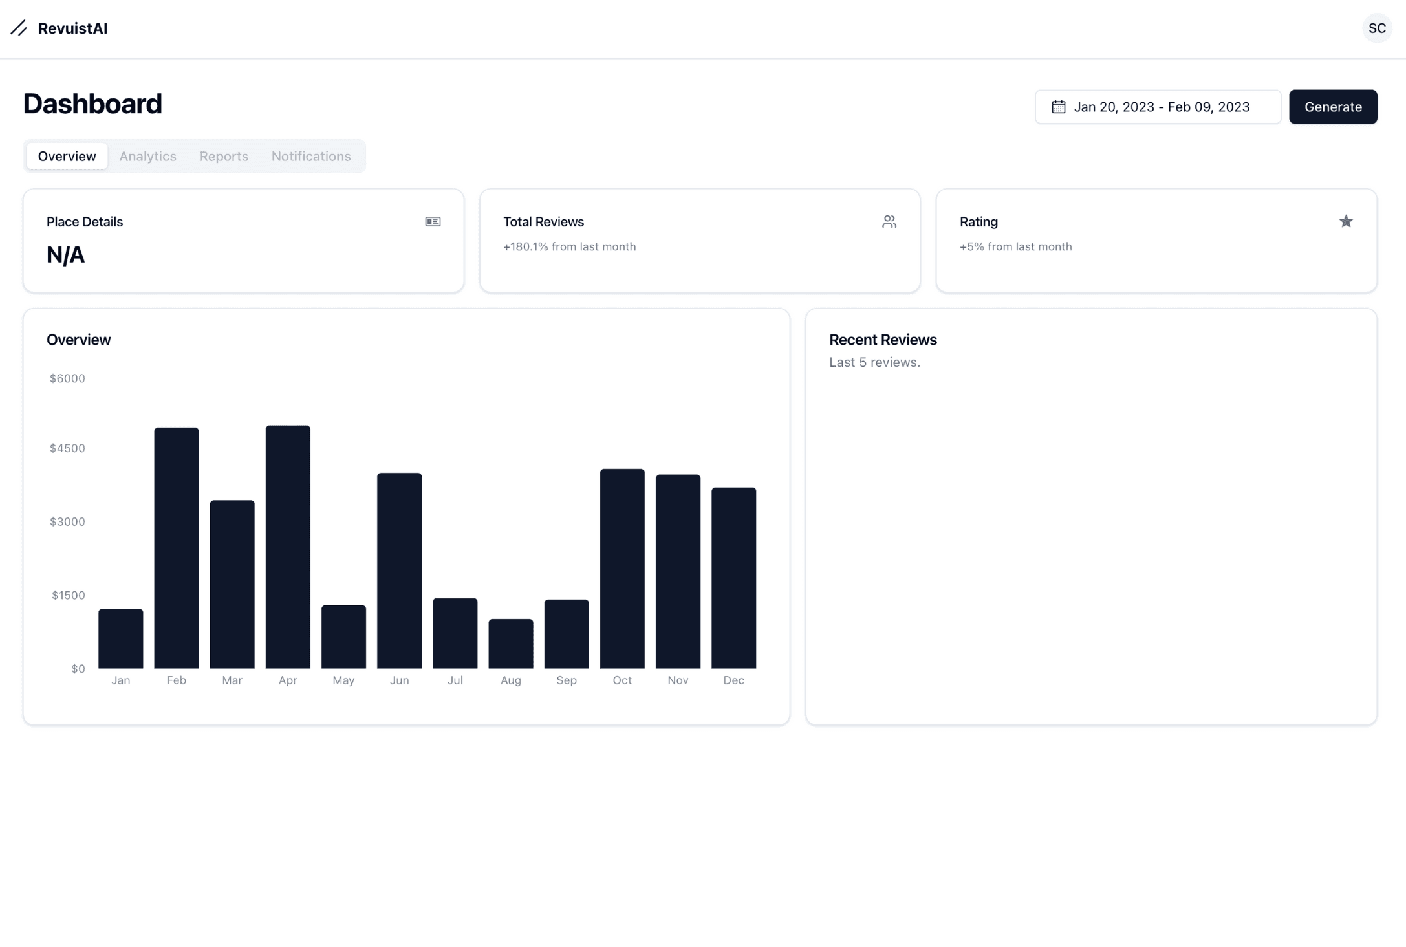Select the Overview tab
1406x947 pixels.
point(67,156)
